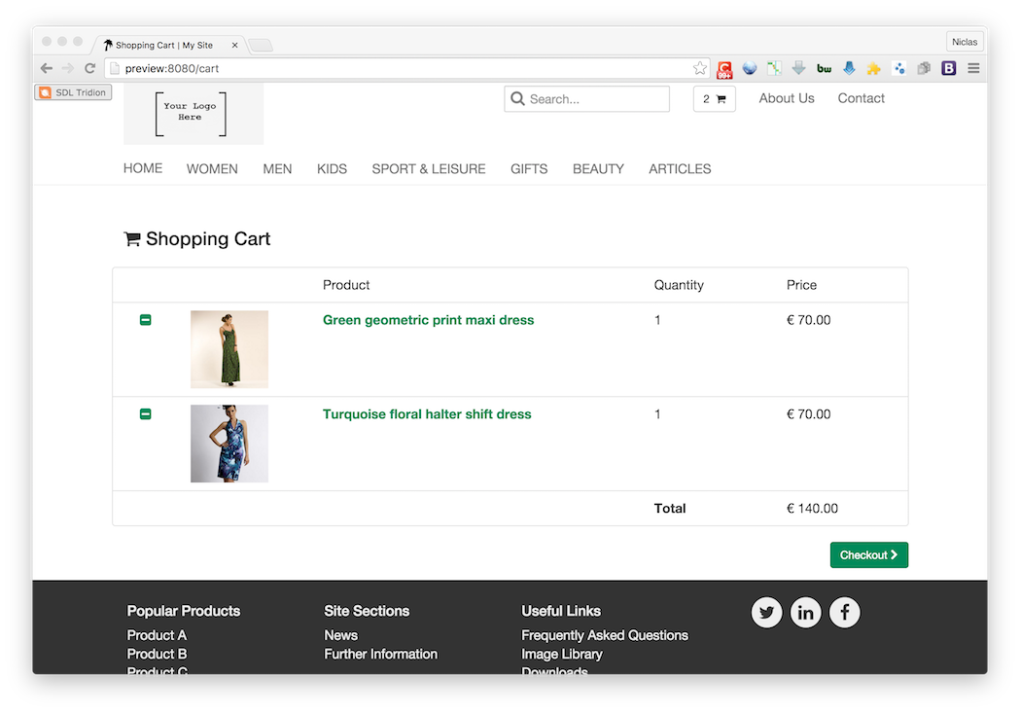Bookmark this page with the star icon

coord(700,68)
